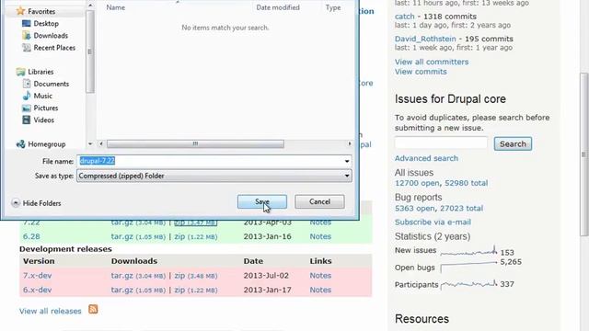
Task: Open the 52980 total issues link
Action: 467,183
